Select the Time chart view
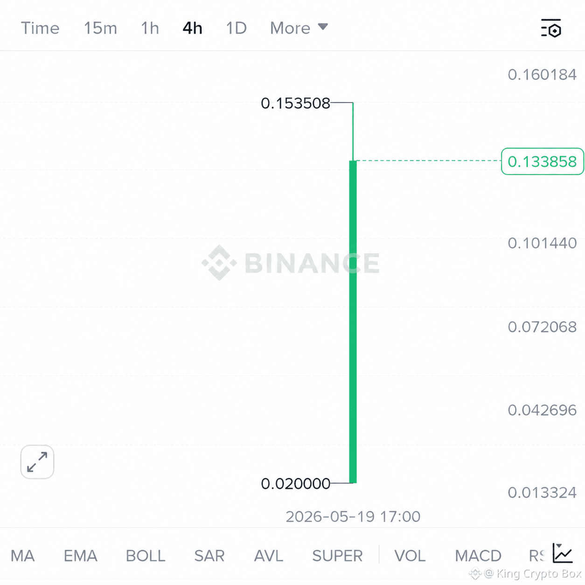585x585 pixels. click(x=40, y=28)
